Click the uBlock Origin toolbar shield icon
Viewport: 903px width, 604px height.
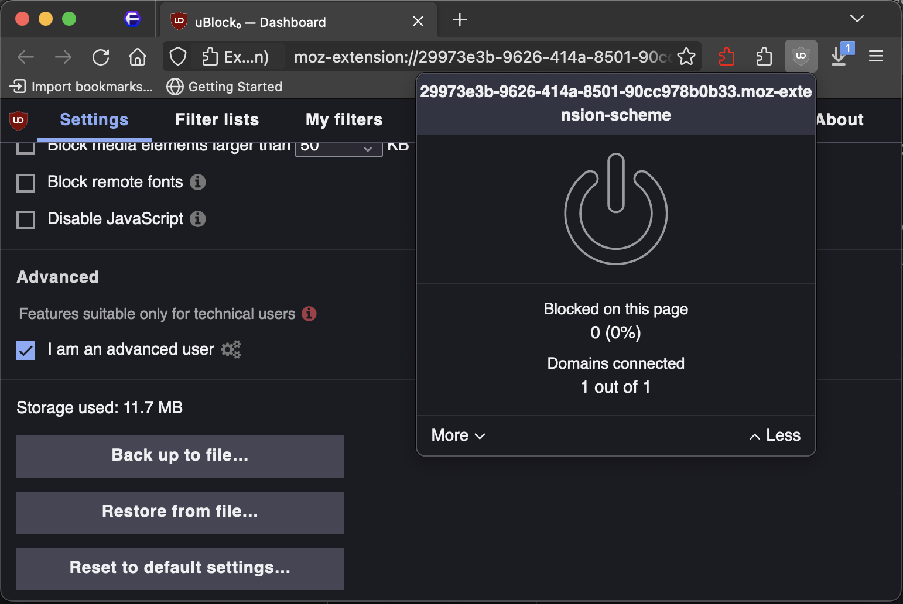click(x=801, y=56)
